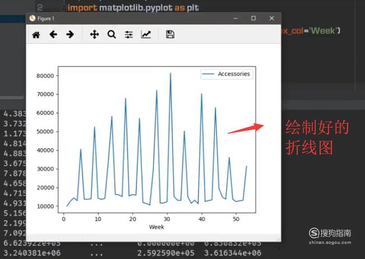
Task: Click the 80000 y-axis tick label
Action: (x=44, y=76)
